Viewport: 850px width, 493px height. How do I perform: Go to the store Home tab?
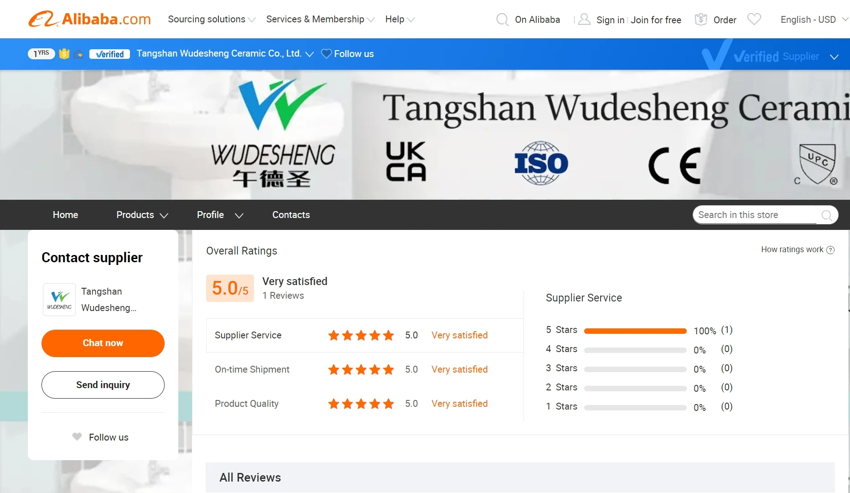(x=65, y=215)
